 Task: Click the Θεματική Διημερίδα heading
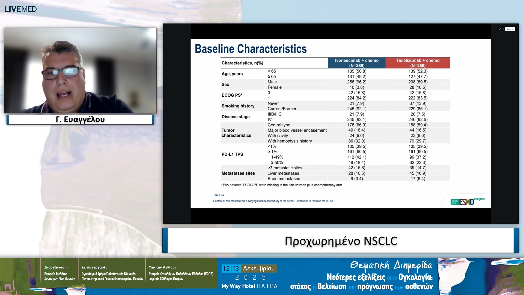tap(391, 265)
